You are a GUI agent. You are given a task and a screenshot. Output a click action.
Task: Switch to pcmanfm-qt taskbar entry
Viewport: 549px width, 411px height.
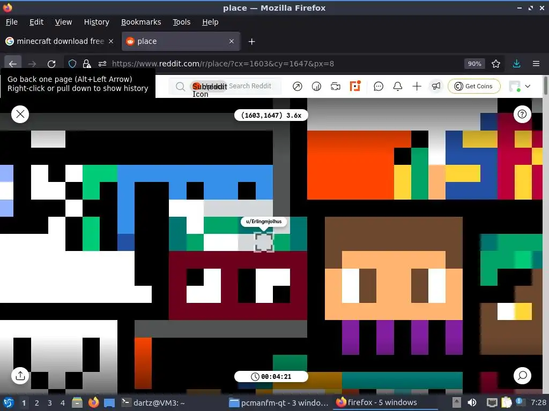(279, 402)
